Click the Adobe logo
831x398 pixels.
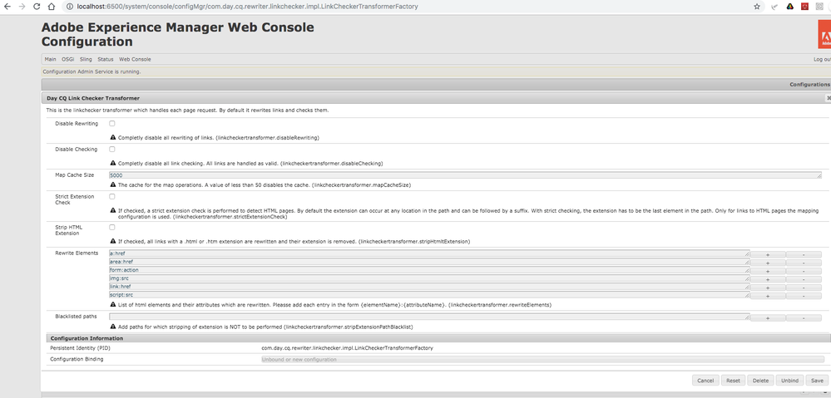824,34
